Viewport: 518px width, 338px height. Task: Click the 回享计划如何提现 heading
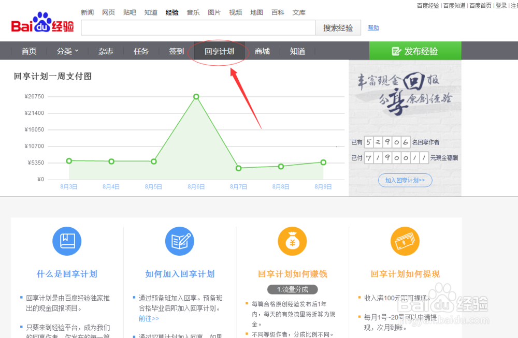(x=405, y=274)
